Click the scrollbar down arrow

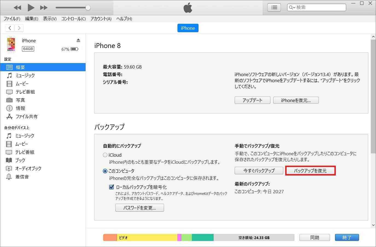pyautogui.click(x=373, y=225)
